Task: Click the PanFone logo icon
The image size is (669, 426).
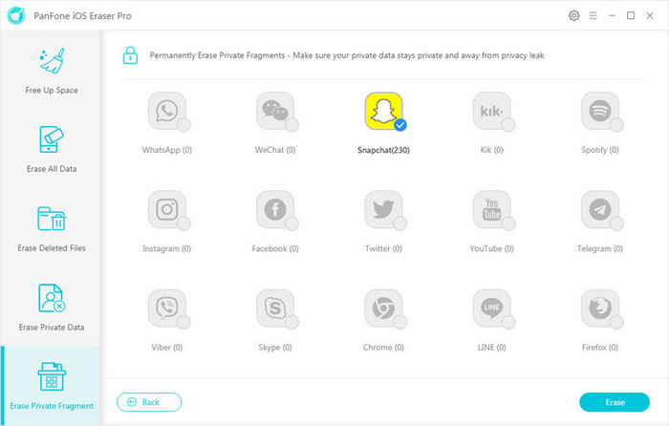Action: 16,16
